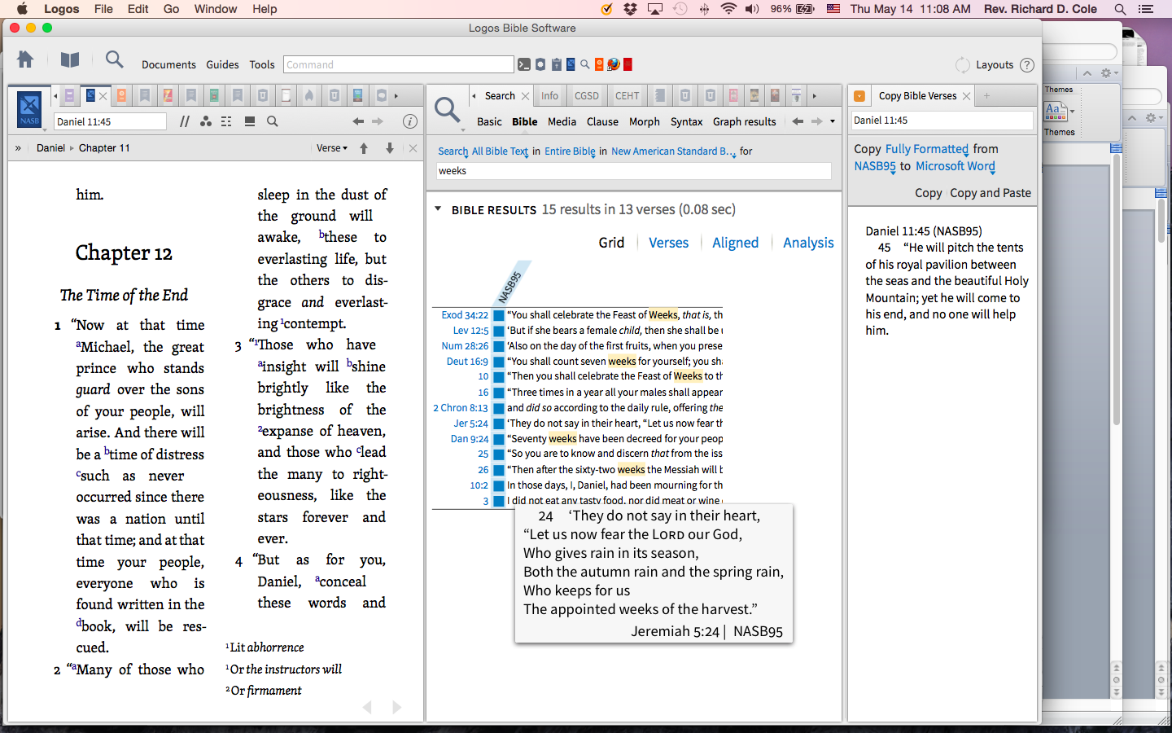Change the Microsoft Word copy destination
Viewport: 1172px width, 733px height.
(956, 166)
